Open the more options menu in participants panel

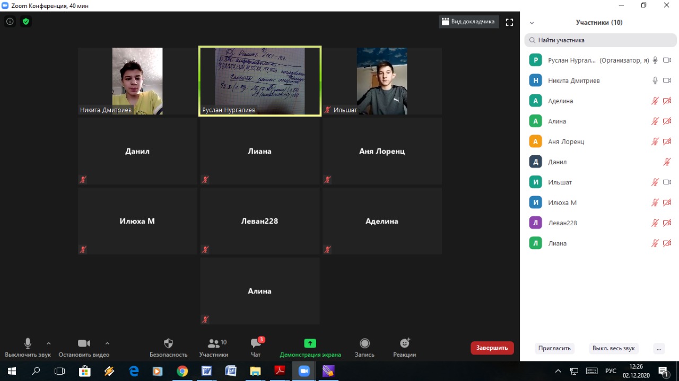(658, 349)
